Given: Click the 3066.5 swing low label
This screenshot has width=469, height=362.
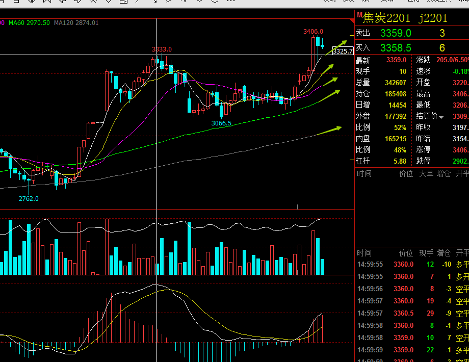Looking at the screenshot, I should click(x=221, y=123).
